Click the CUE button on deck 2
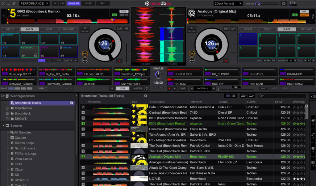This screenshot has height=186, width=316. click(192, 53)
